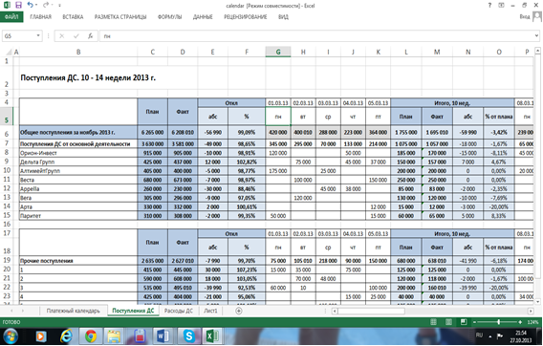Click the vertical scrollbar up arrow
The image size is (543, 346).
pos(537,51)
